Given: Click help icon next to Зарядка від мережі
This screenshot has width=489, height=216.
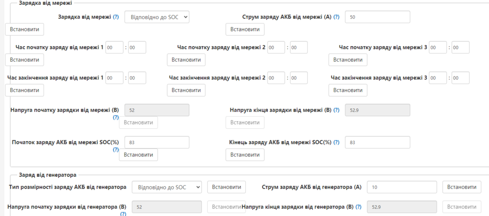Looking at the screenshot, I should [116, 17].
